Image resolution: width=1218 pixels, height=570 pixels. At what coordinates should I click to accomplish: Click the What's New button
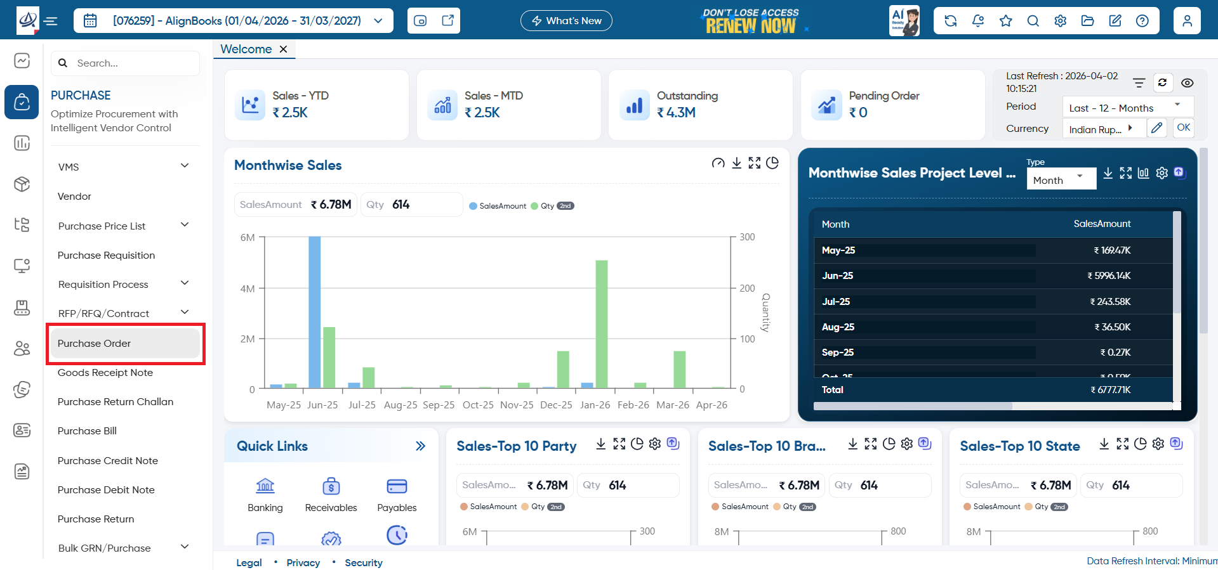pos(566,21)
